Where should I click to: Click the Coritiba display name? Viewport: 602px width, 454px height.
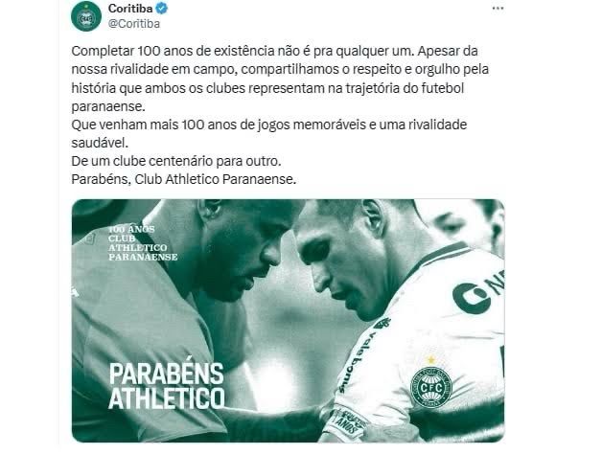coord(130,8)
